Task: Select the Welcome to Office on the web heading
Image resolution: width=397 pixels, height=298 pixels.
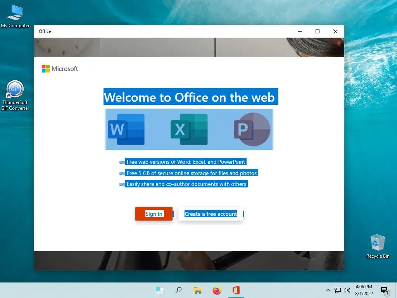Action: (189, 97)
